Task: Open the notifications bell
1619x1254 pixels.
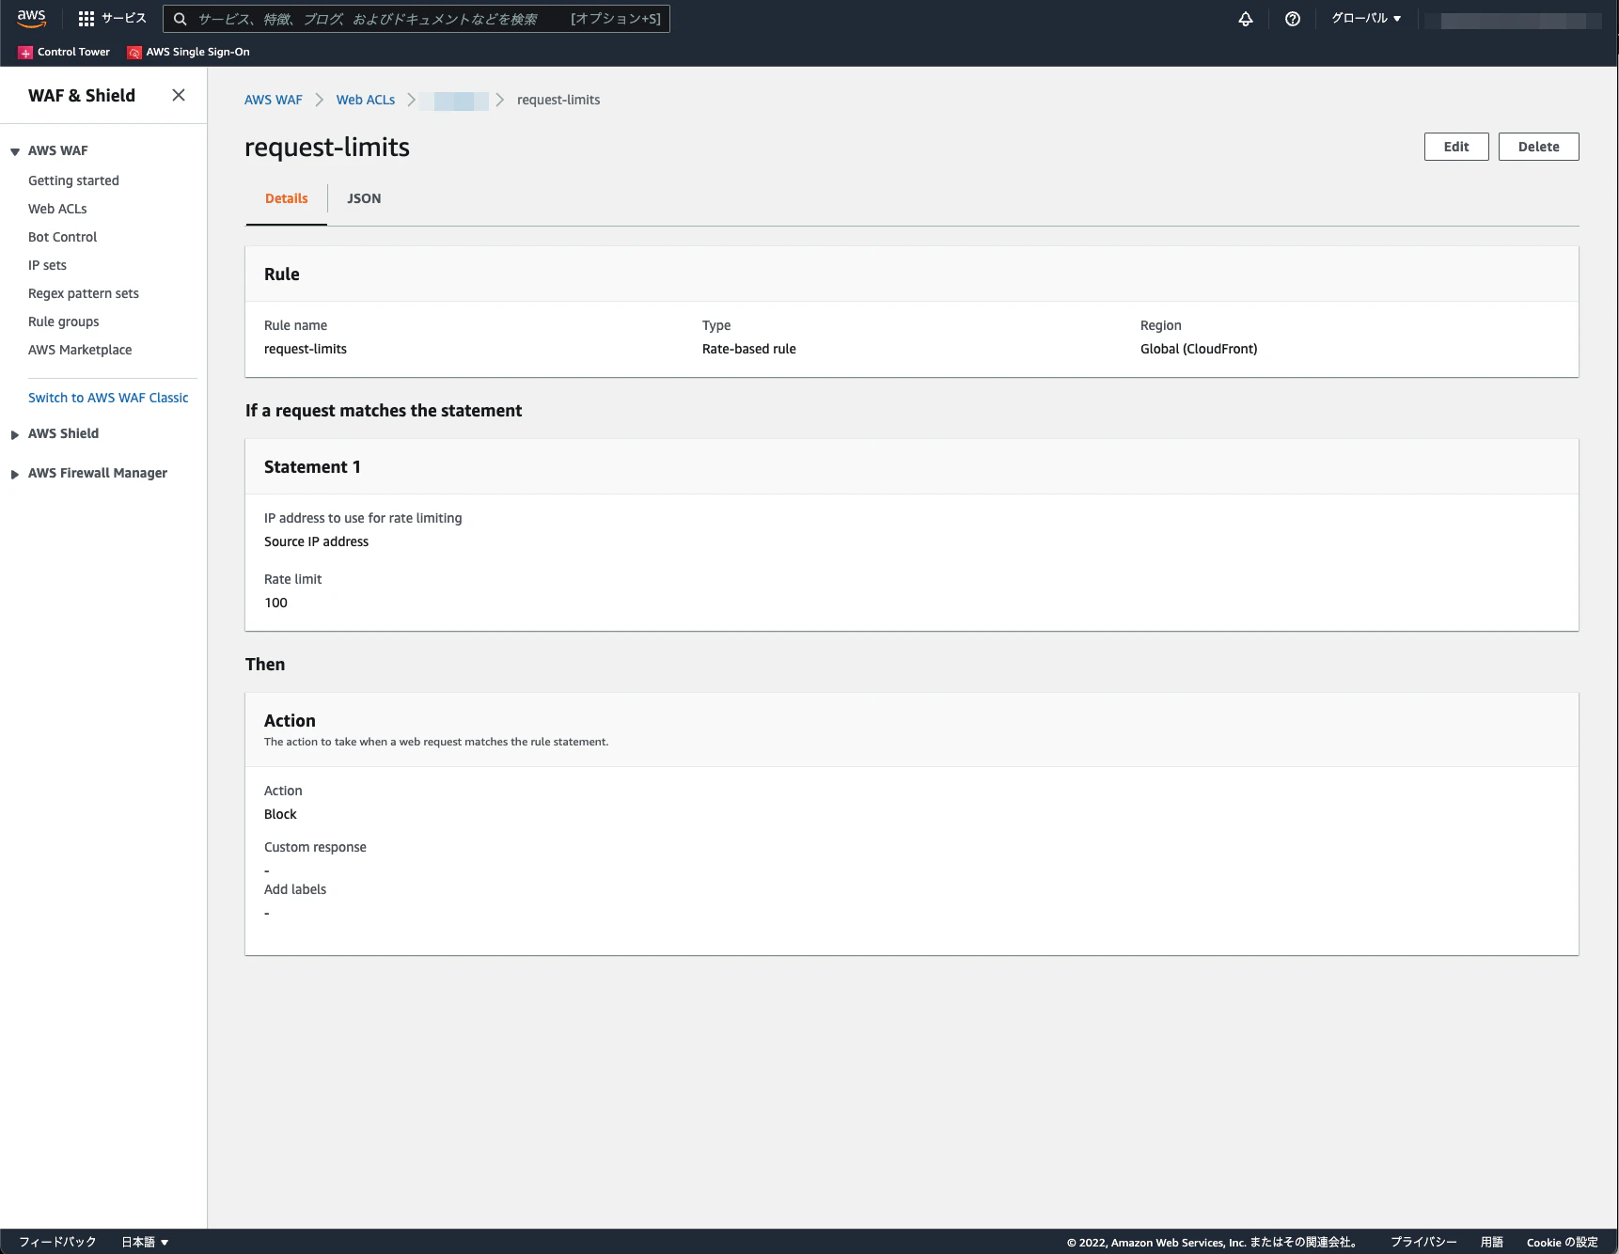Action: (1246, 19)
